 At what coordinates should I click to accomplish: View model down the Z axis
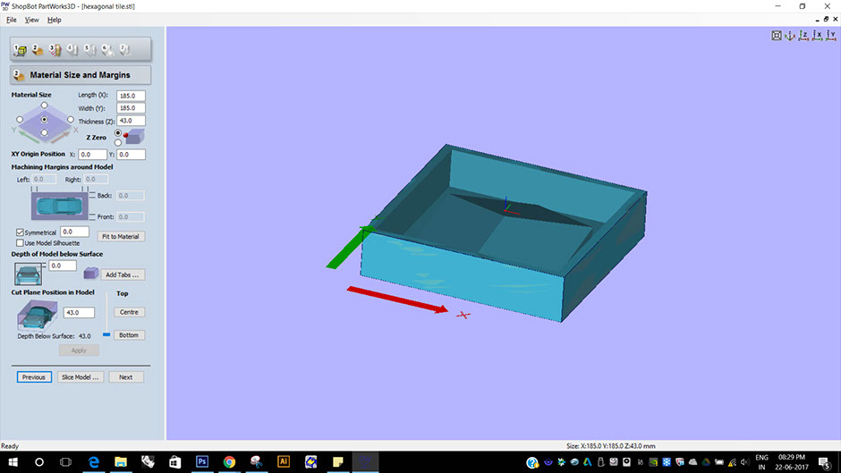(x=803, y=36)
